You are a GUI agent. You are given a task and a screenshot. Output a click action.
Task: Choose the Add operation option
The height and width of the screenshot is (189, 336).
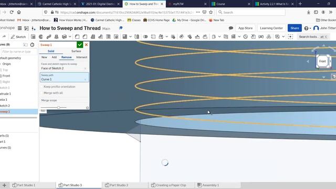tap(54, 57)
